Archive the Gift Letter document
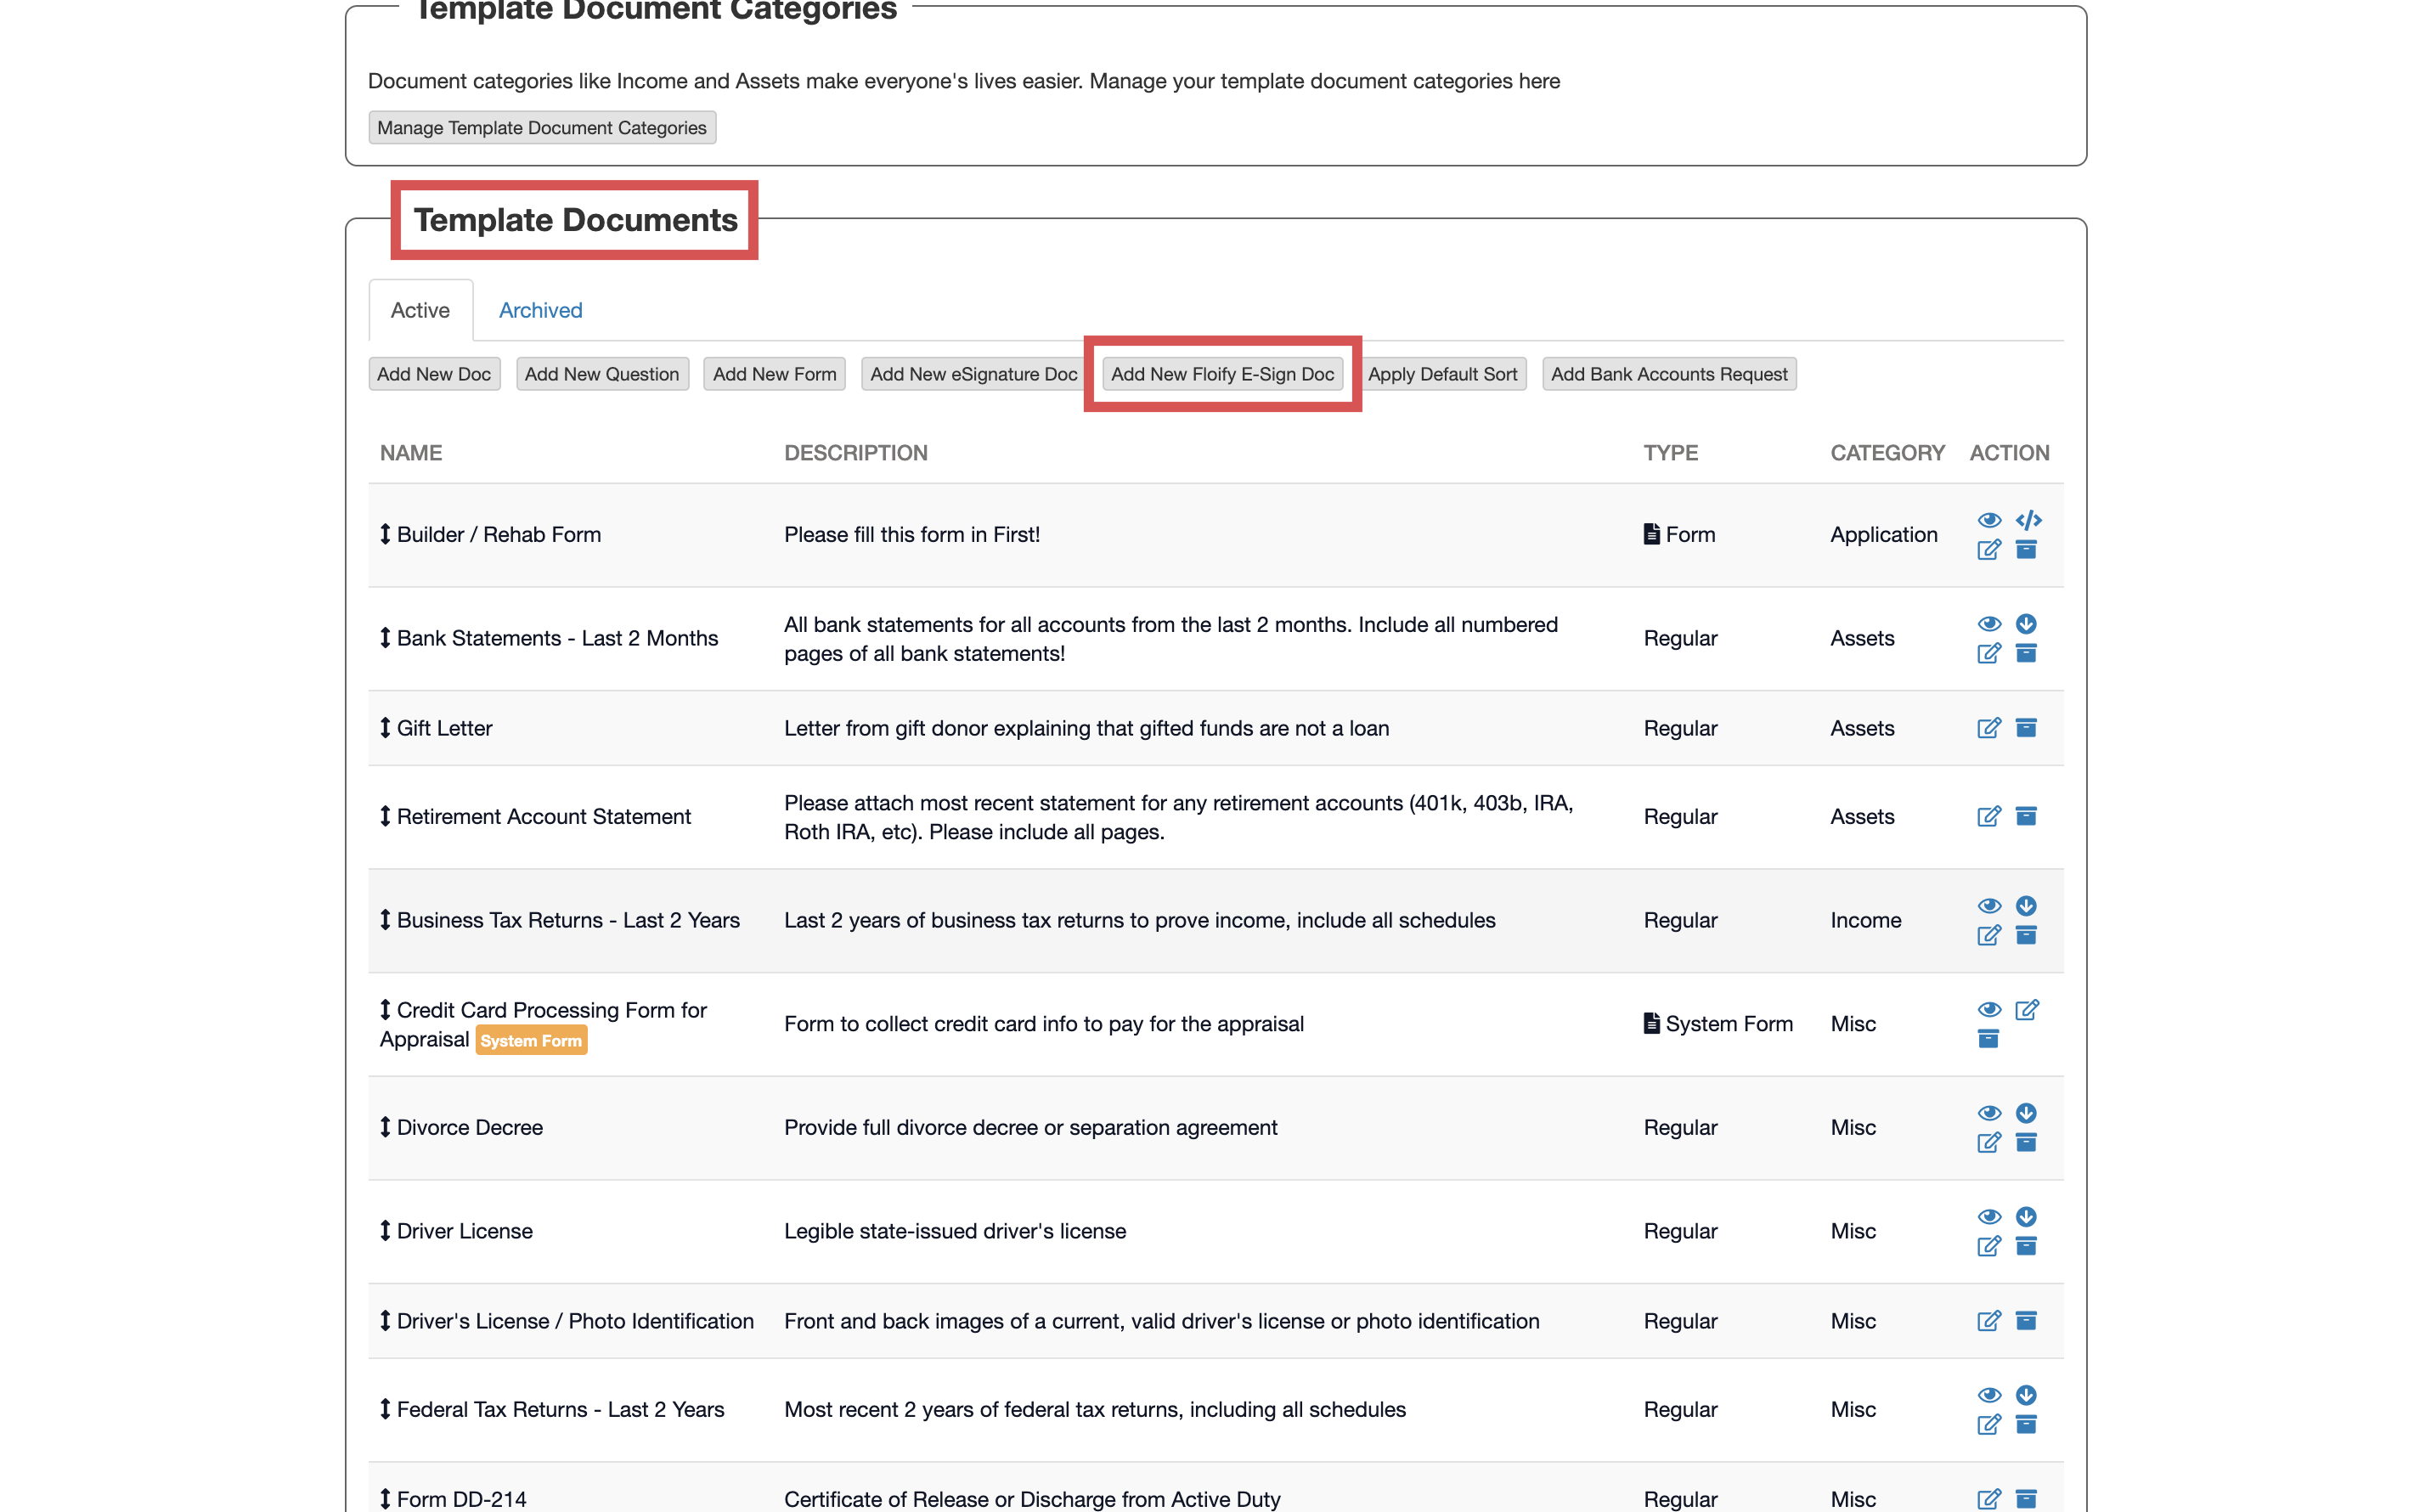This screenshot has height=1512, width=2431. pyautogui.click(x=2025, y=728)
